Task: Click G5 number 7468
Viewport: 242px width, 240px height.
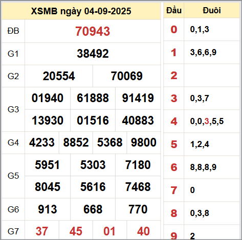Action: pyautogui.click(x=138, y=187)
